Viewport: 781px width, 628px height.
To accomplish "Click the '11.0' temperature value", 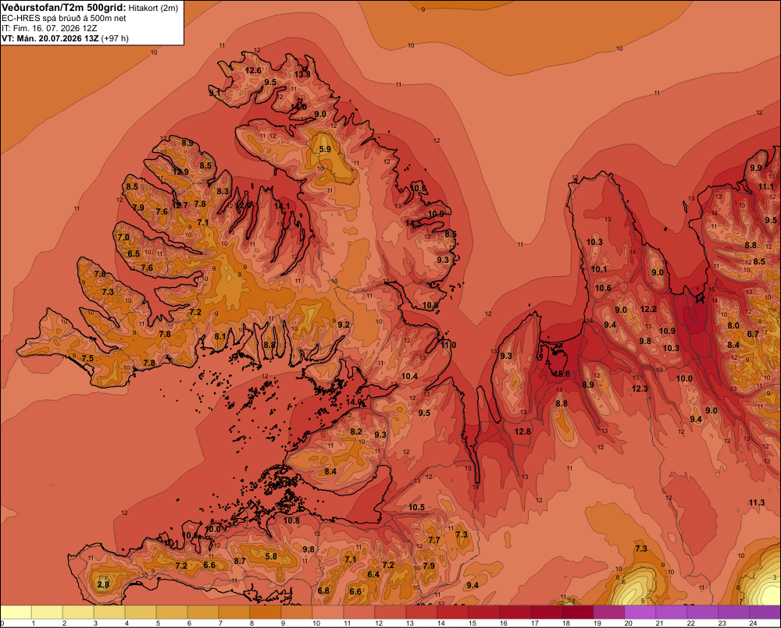I will coord(448,345).
